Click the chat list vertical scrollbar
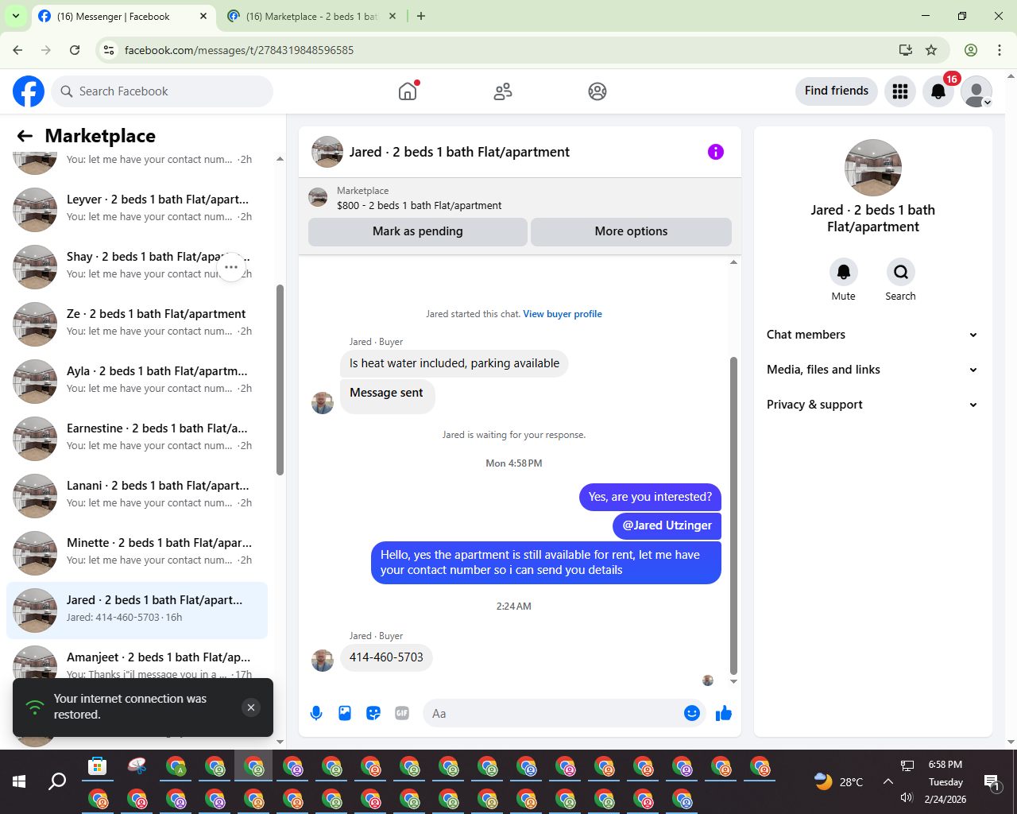1017x814 pixels. point(280,380)
